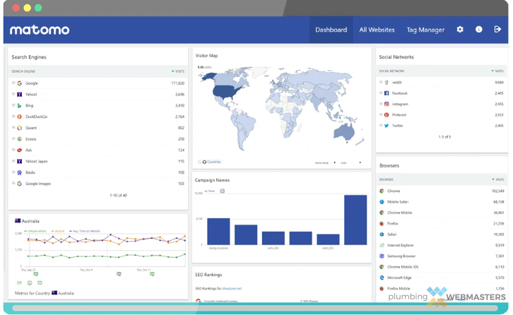Click the 171,820 Google visits value
Screen dimensions: 513x315
click(177, 83)
